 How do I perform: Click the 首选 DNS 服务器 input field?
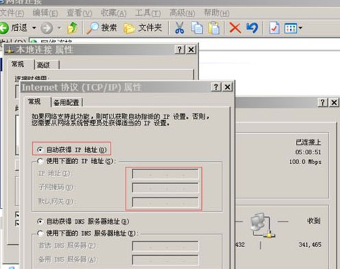pyautogui.click(x=165, y=246)
